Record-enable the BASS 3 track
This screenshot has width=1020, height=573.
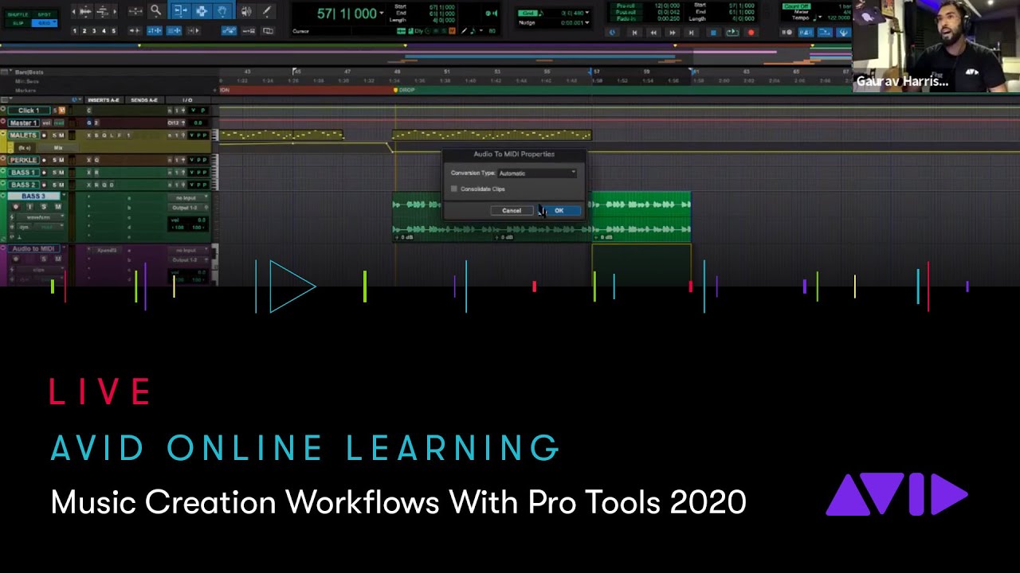(x=16, y=207)
